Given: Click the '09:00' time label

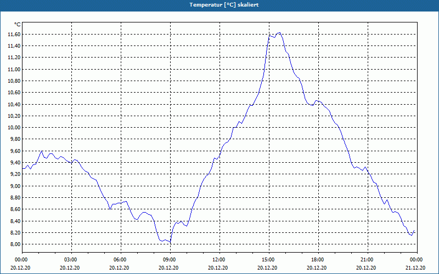Looking at the screenshot, I should [x=170, y=260].
